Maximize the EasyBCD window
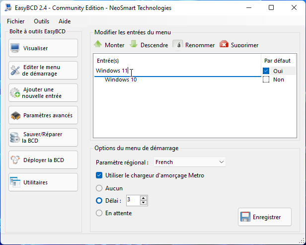The width and height of the screenshot is (306, 245). [271, 8]
